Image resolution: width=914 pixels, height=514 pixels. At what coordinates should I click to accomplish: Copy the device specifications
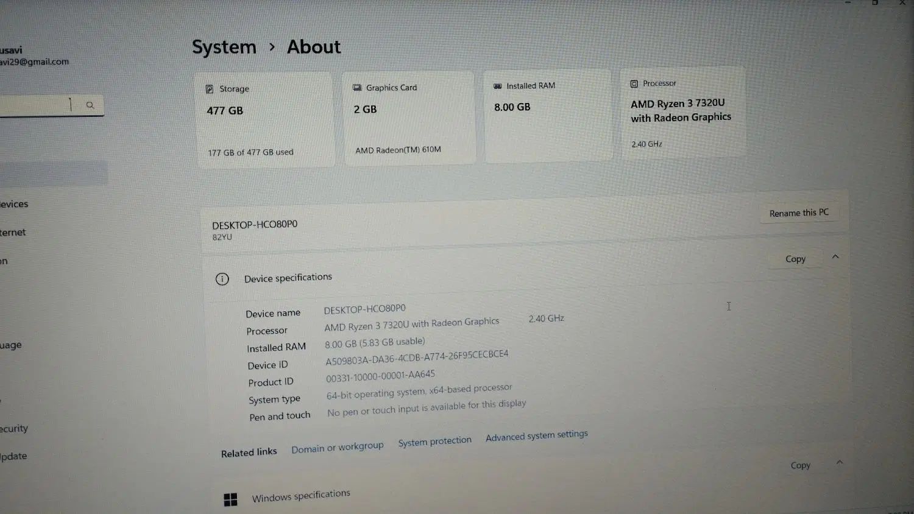click(795, 259)
